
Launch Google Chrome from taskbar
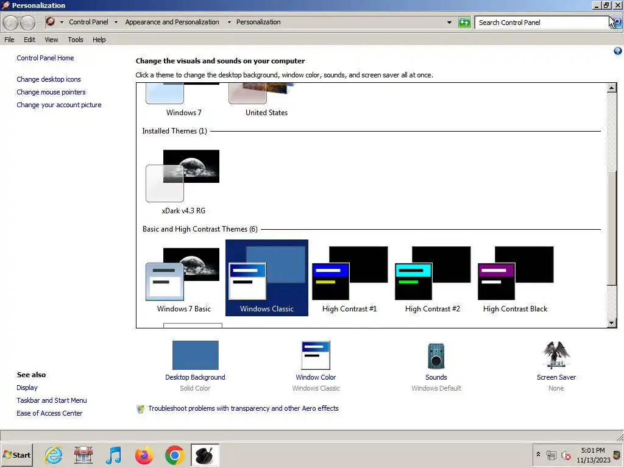coord(175,455)
